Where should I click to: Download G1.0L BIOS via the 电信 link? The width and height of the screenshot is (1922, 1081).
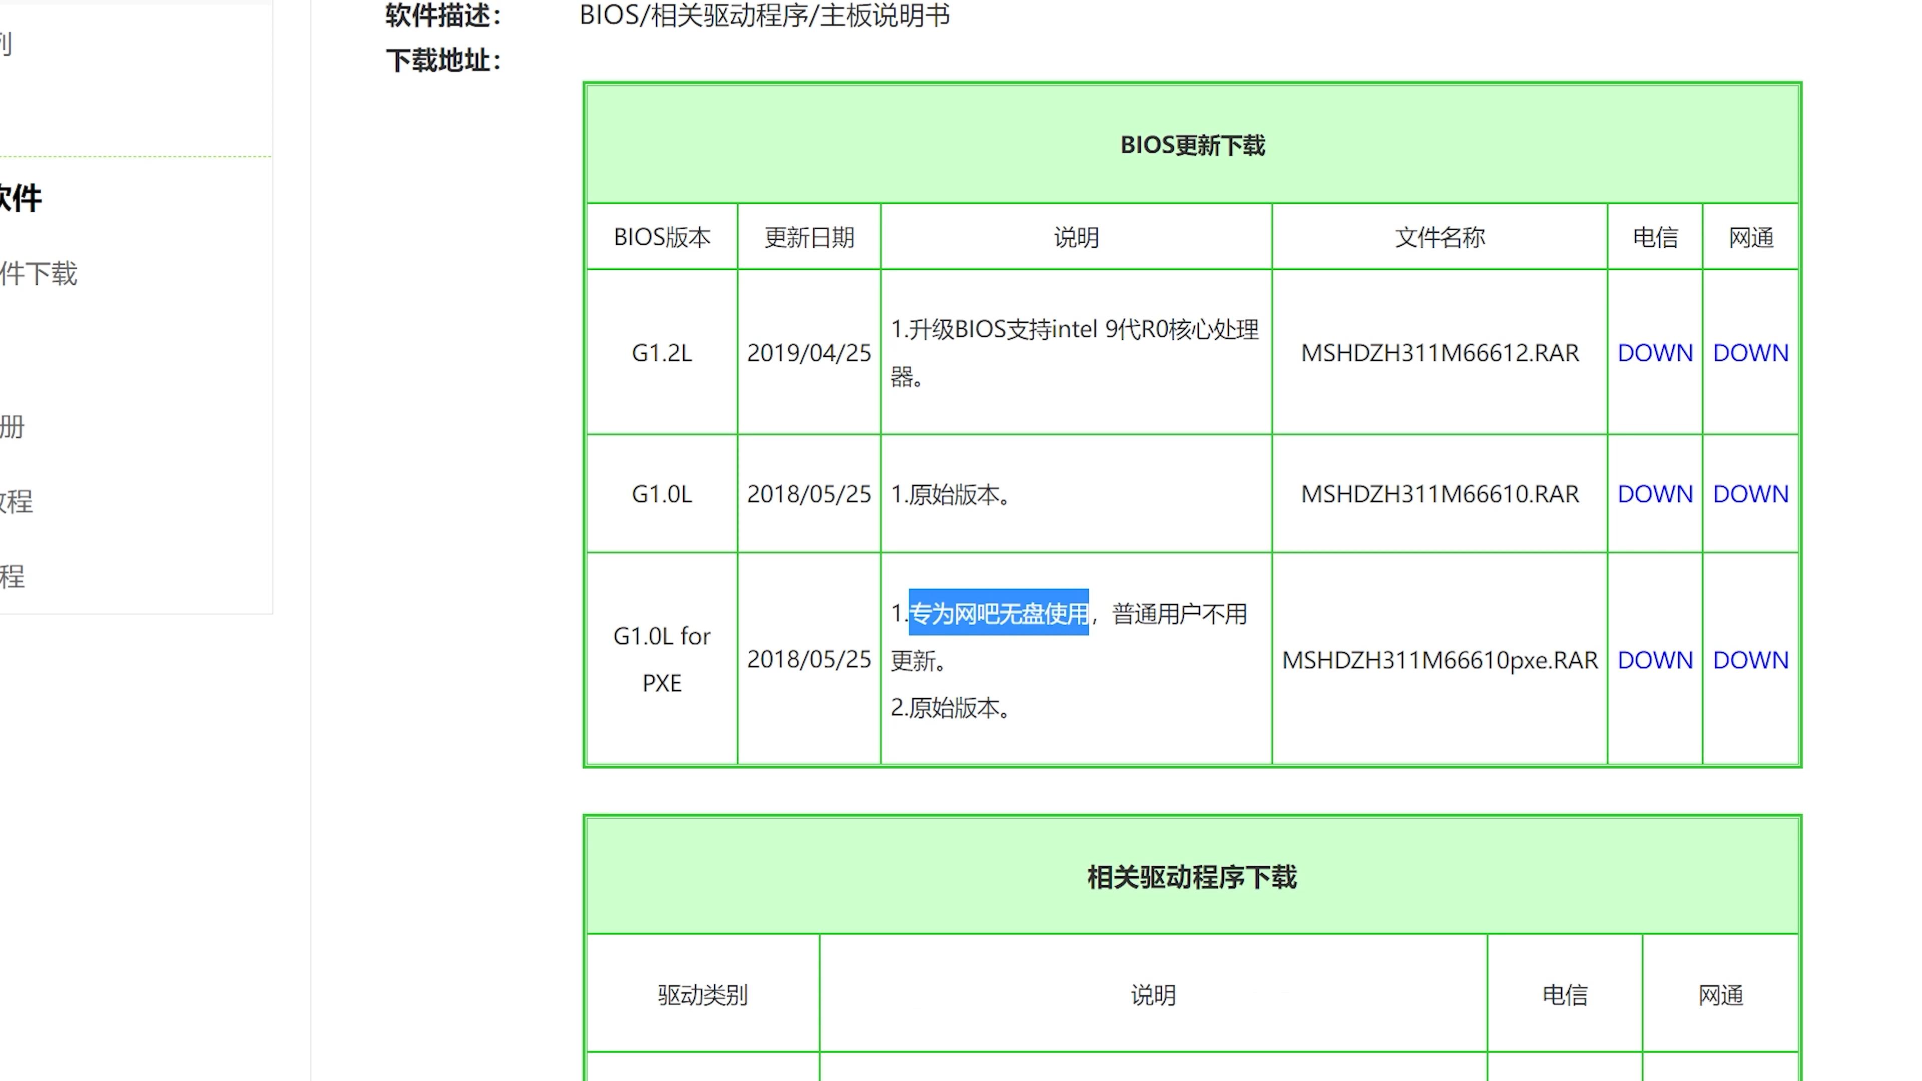click(1654, 493)
